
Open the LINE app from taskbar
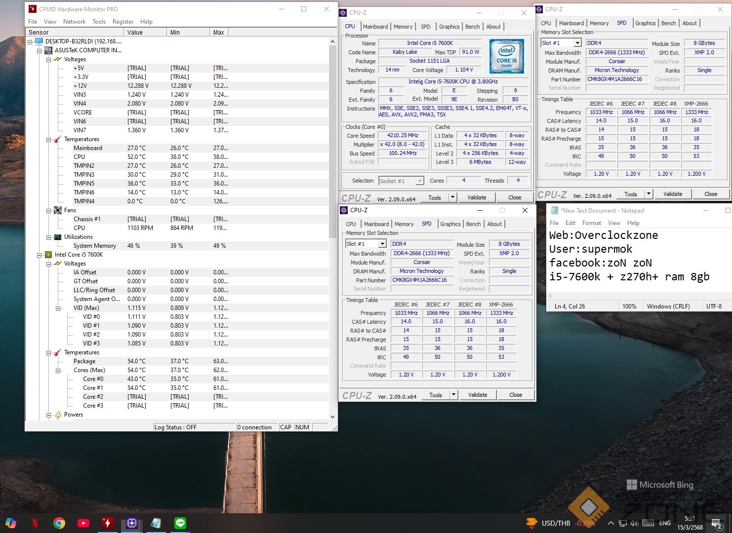pyautogui.click(x=180, y=523)
